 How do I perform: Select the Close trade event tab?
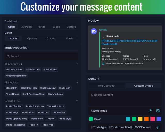pyautogui.click(x=56, y=27)
